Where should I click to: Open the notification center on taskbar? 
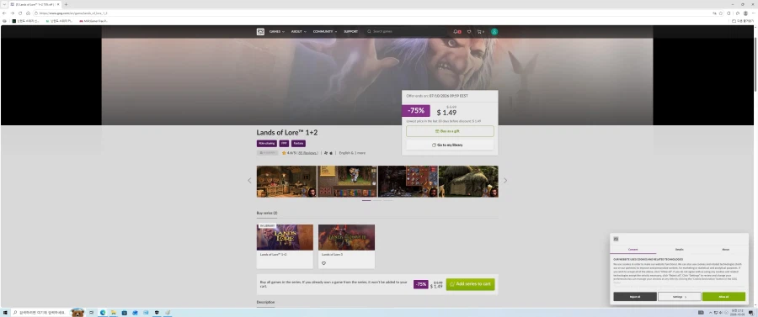coord(750,313)
